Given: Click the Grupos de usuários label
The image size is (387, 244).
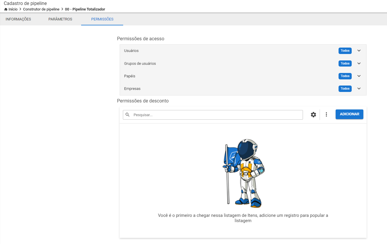Looking at the screenshot, I should click(140, 63).
